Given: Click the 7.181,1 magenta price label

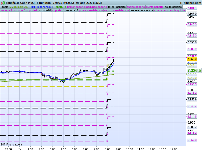Looking at the screenshot, I should tap(192, 8).
